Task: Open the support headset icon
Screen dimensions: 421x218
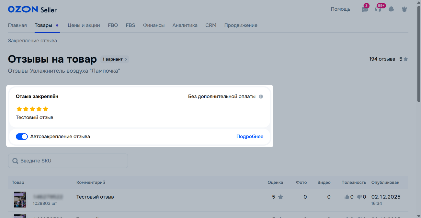Action: (378, 9)
